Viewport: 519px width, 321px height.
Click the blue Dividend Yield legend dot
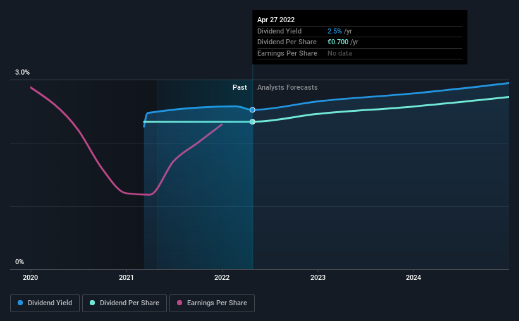click(x=20, y=303)
